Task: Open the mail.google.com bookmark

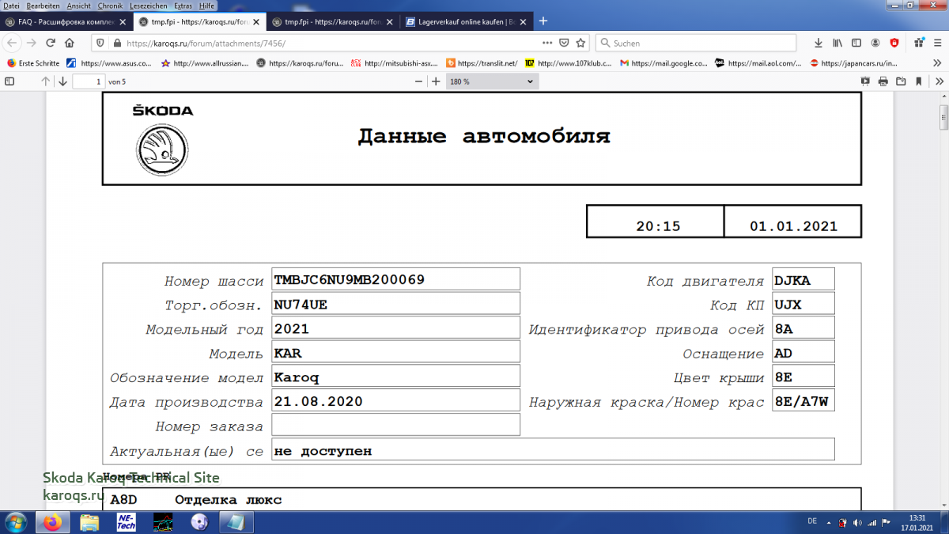Action: click(x=664, y=62)
